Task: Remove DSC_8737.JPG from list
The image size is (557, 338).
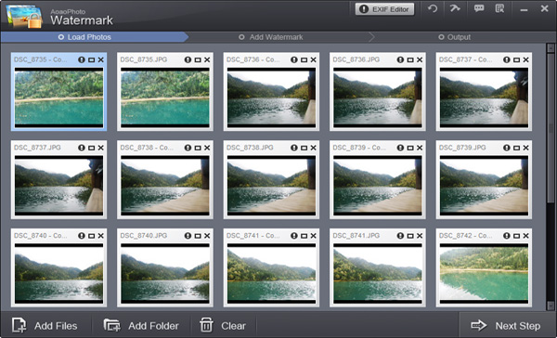Action: [x=101, y=148]
